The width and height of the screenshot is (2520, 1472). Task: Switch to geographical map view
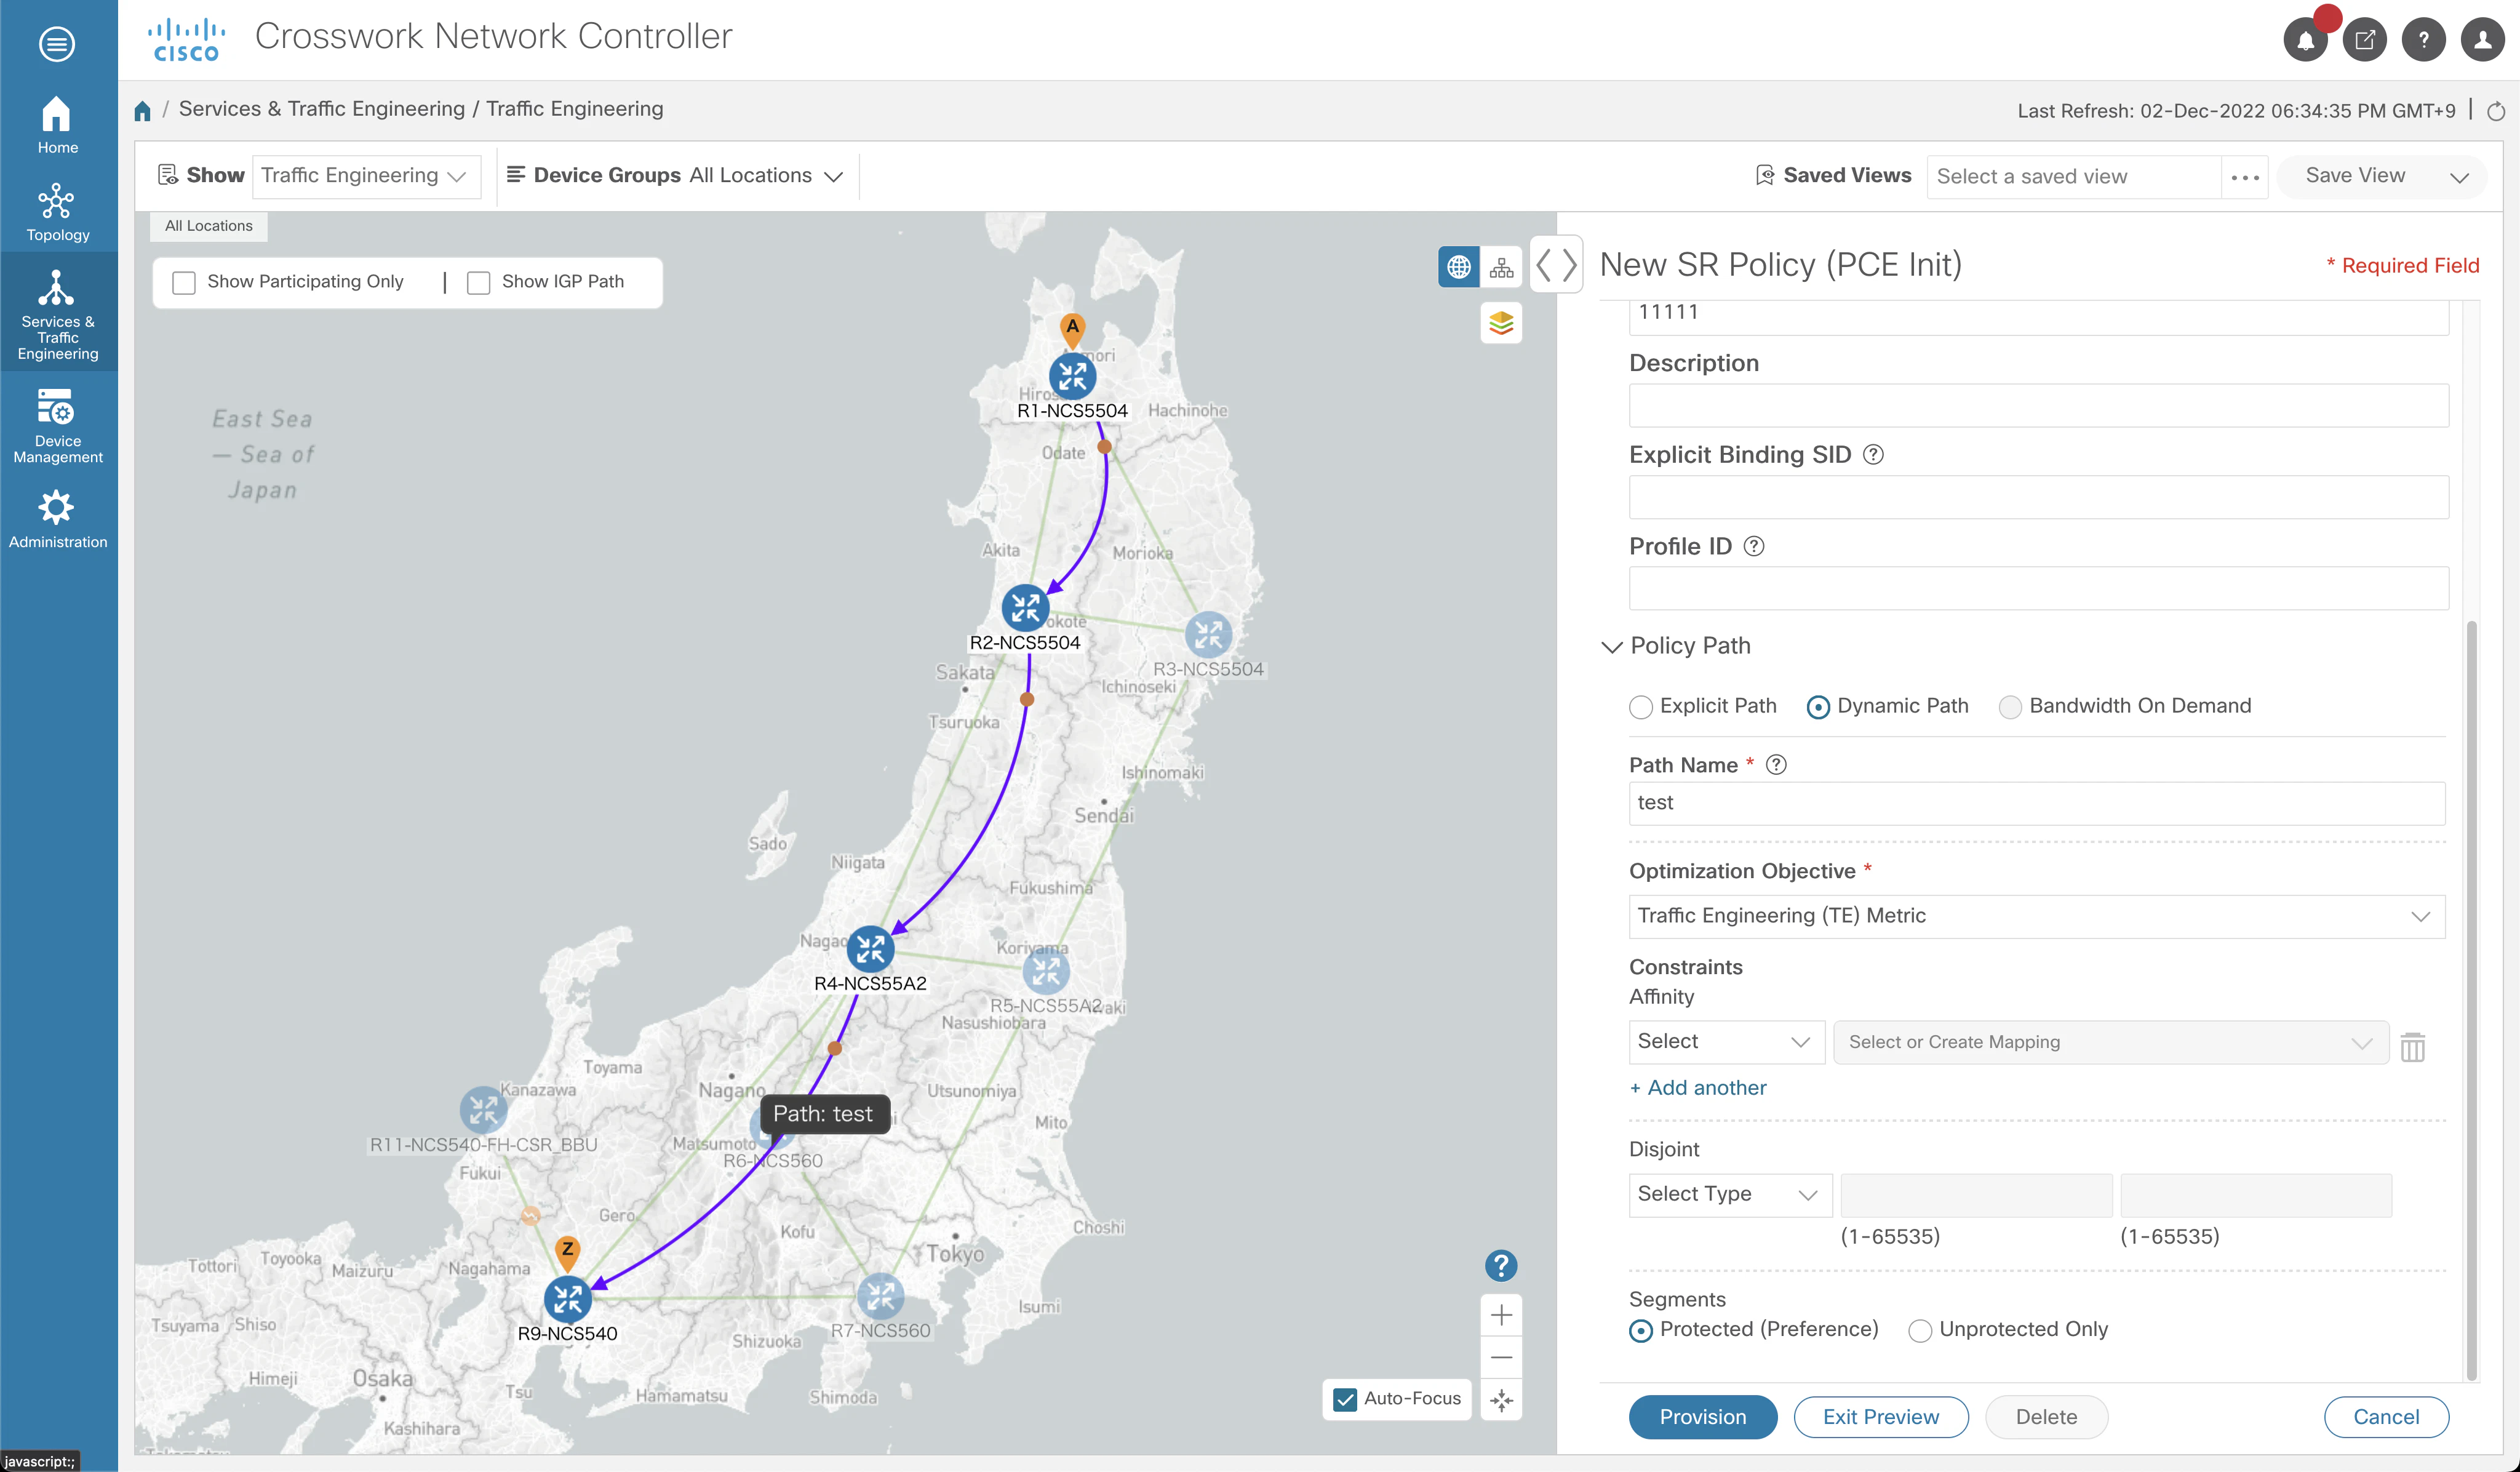coord(1459,267)
